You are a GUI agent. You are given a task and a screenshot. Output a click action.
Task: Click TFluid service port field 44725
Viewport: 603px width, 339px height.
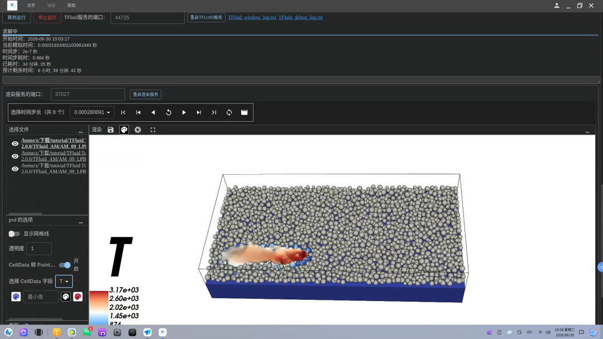pos(147,18)
